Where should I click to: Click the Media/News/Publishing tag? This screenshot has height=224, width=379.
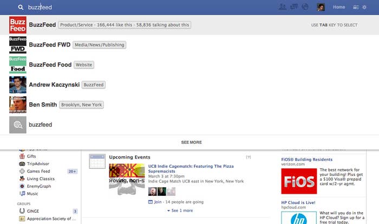(x=99, y=45)
